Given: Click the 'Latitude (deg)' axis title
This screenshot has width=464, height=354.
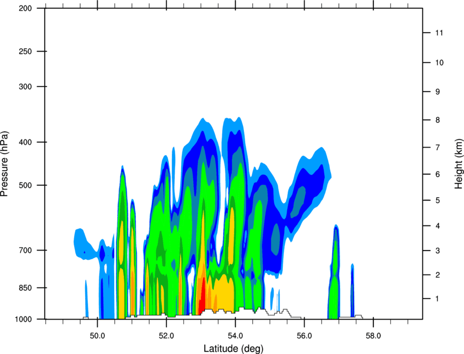Looking at the screenshot, I should (x=233, y=349).
